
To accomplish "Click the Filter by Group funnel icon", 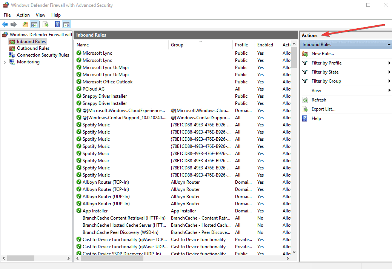I will tap(305, 81).
